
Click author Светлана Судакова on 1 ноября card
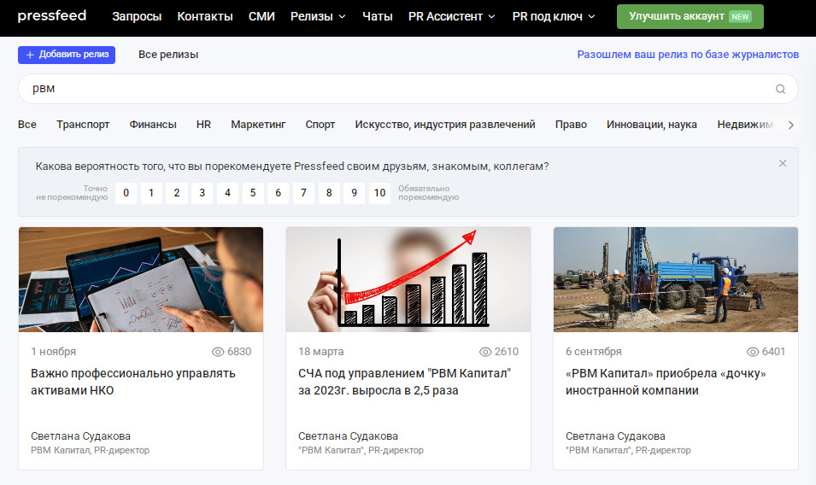pyautogui.click(x=80, y=436)
